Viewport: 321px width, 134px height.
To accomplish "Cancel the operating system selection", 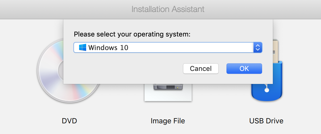I will coord(201,69).
